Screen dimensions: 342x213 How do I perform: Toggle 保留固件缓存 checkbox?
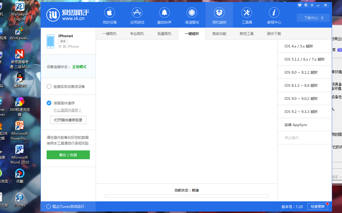point(49,103)
